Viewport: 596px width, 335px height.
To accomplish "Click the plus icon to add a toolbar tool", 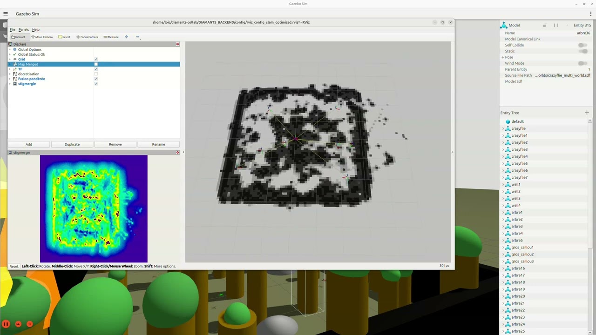I will pyautogui.click(x=126, y=37).
